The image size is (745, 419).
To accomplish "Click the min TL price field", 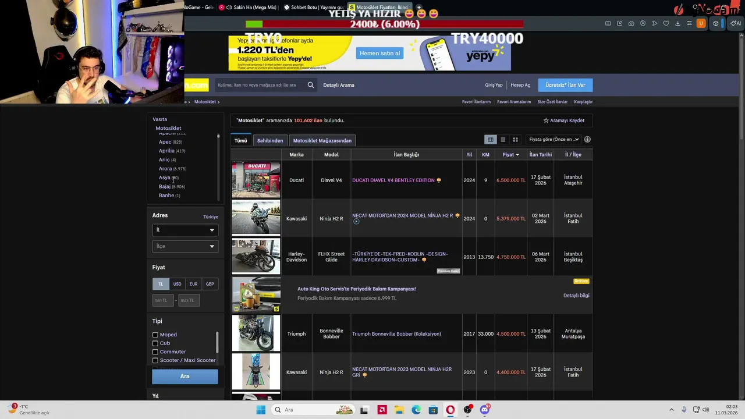I will tap(163, 300).
